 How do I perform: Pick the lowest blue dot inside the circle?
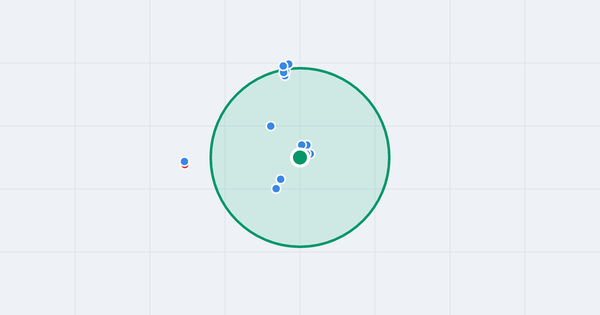click(276, 188)
